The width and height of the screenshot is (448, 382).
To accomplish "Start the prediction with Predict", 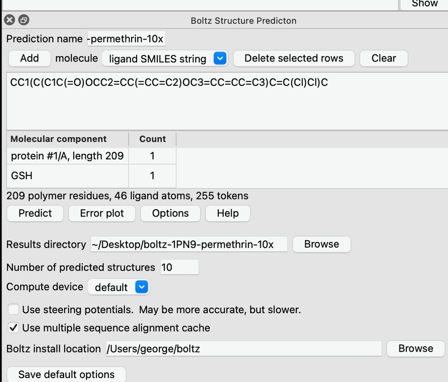I will [x=35, y=213].
